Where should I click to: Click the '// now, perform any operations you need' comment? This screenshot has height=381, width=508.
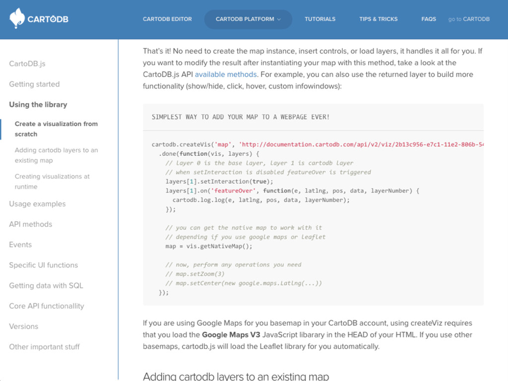tap(233, 265)
